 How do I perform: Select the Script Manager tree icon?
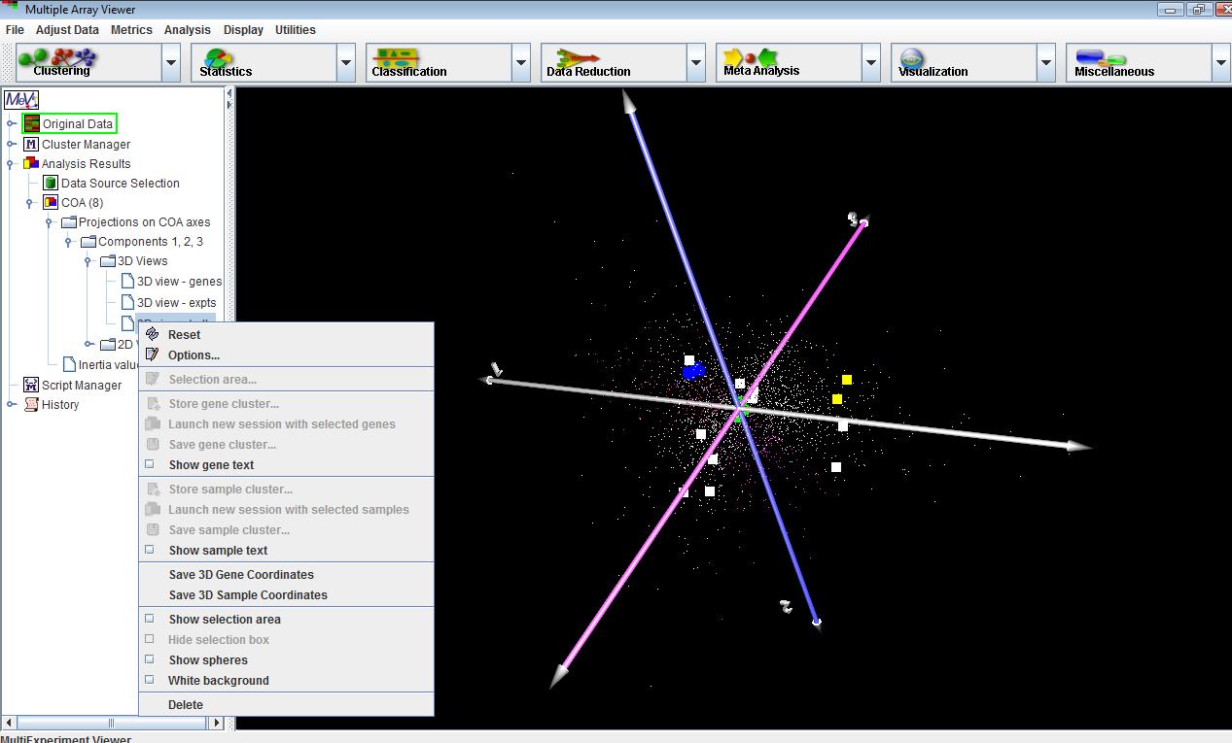tap(31, 386)
